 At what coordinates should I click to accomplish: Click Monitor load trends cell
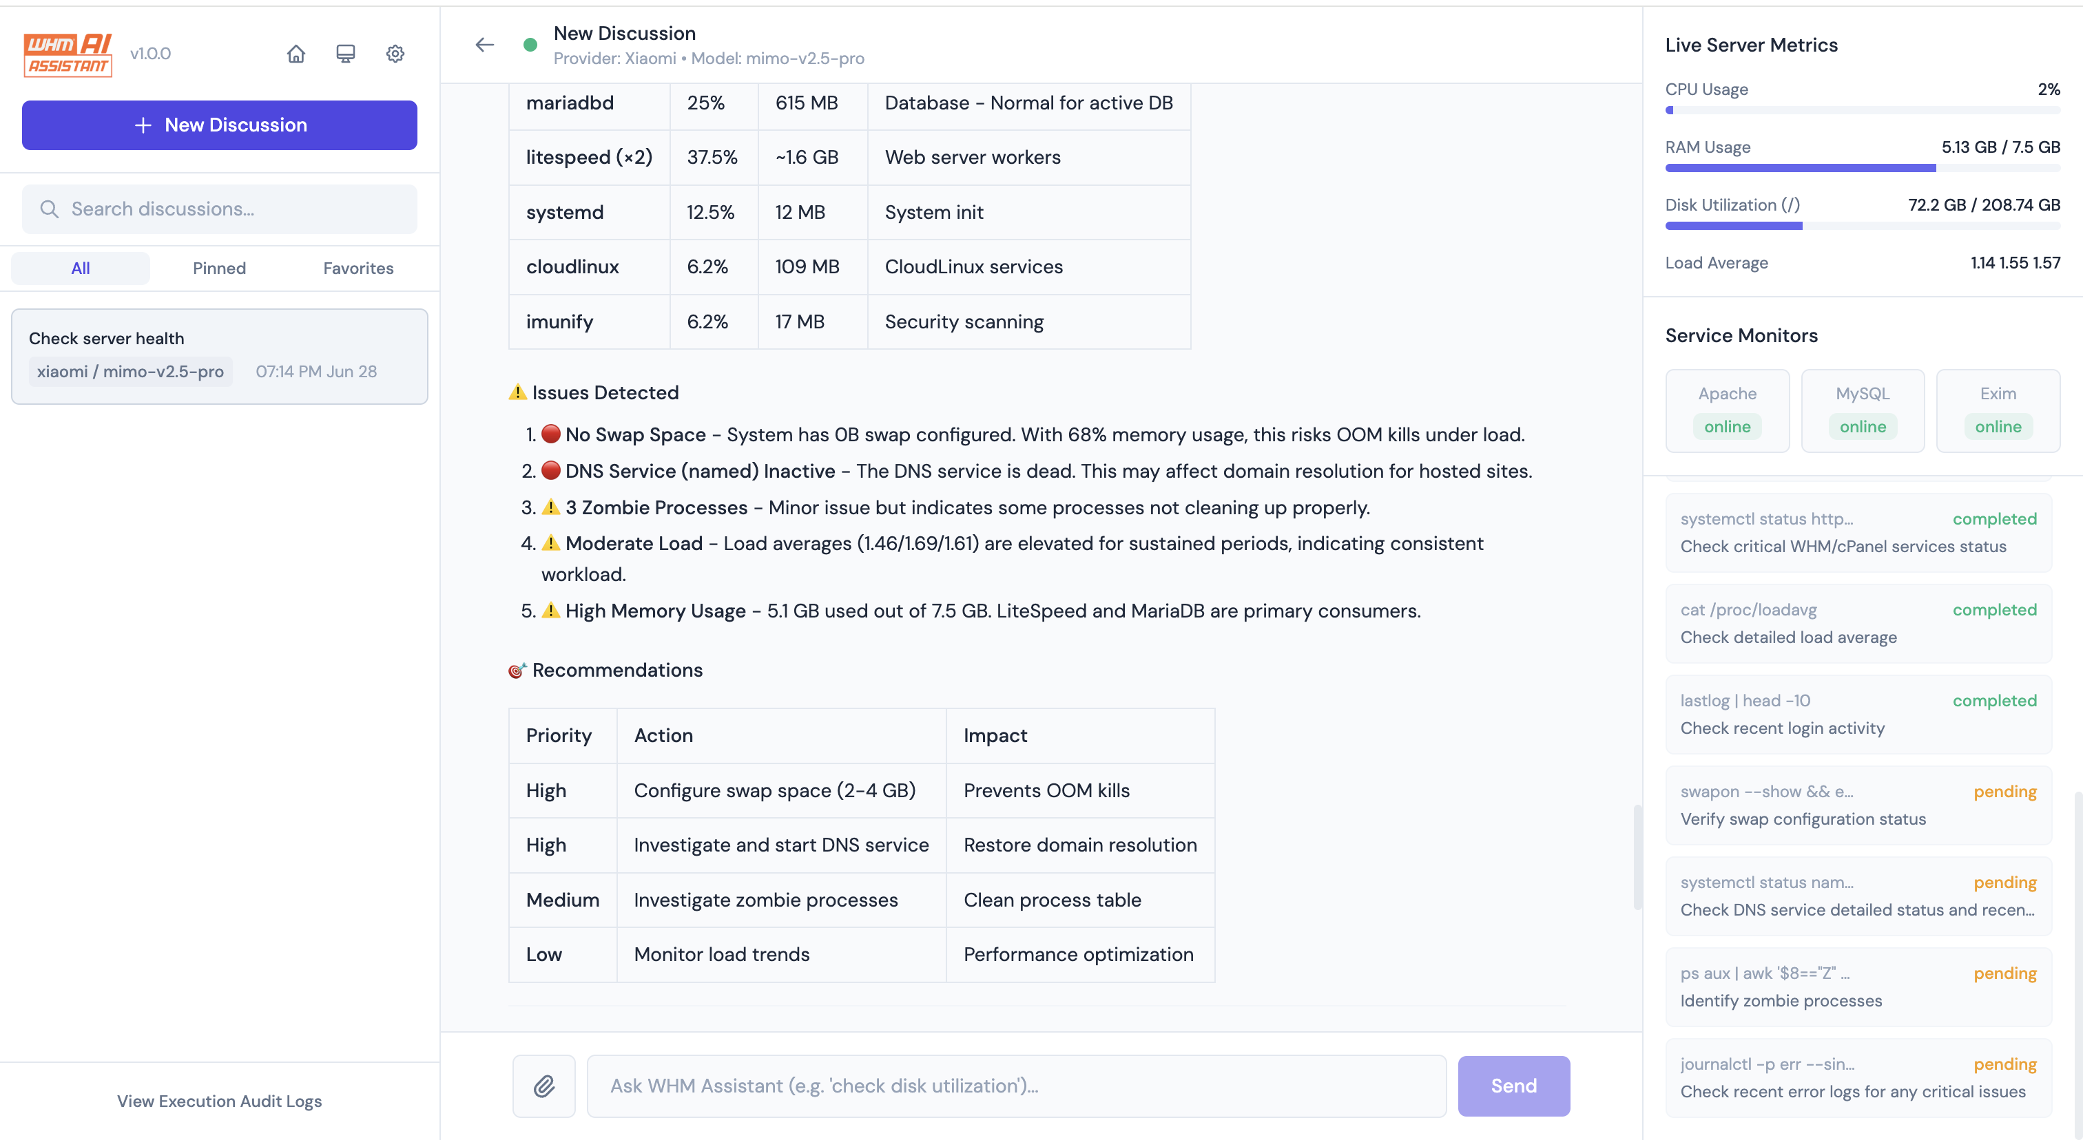point(781,954)
